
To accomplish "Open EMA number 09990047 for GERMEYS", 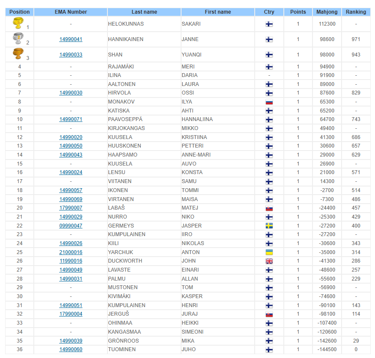I will (x=71, y=225).
